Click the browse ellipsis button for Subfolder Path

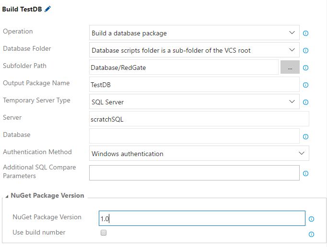click(290, 68)
